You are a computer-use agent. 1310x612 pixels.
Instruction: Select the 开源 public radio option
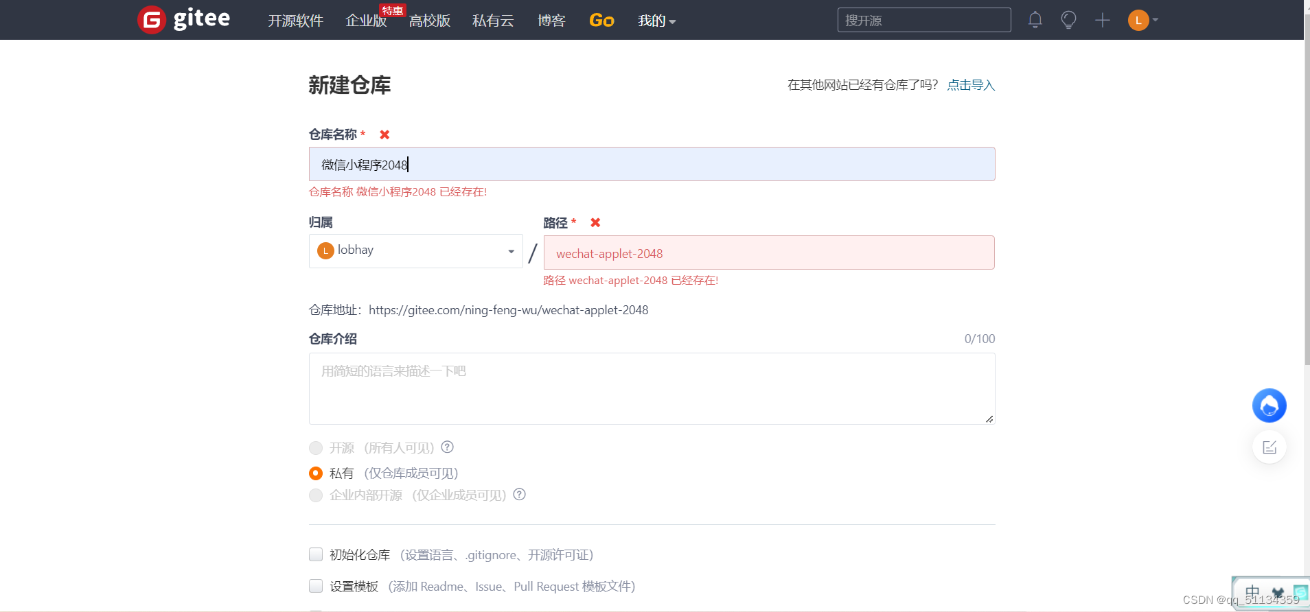click(x=316, y=448)
